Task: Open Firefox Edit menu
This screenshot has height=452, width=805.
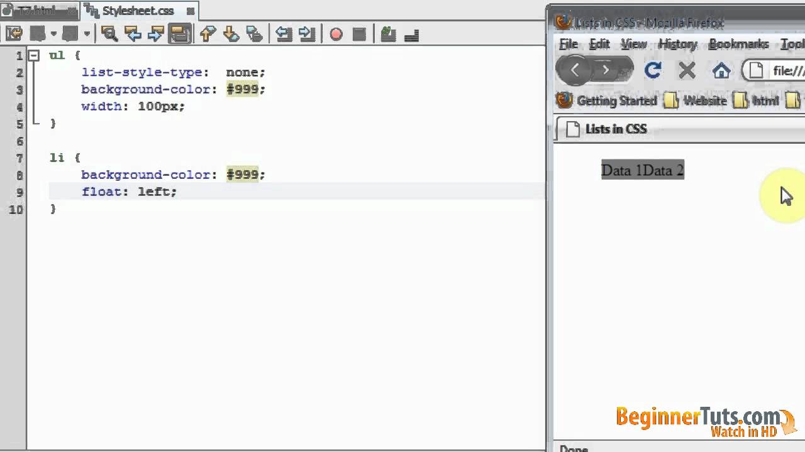Action: (x=599, y=44)
